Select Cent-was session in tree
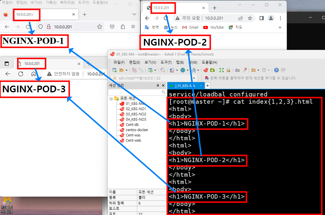325x215 pixels. [x=133, y=135]
